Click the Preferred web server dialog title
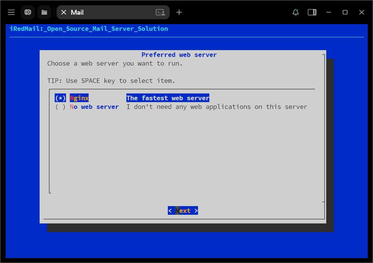Screen dimensions: 373x263 [x=179, y=55]
